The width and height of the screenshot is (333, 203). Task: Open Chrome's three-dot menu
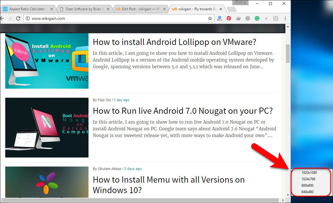click(x=285, y=18)
